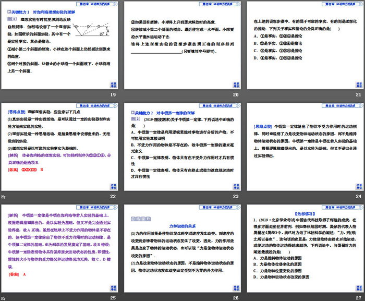Click the navigation button on slide 19
The image size is (365, 301).
point(113,85)
